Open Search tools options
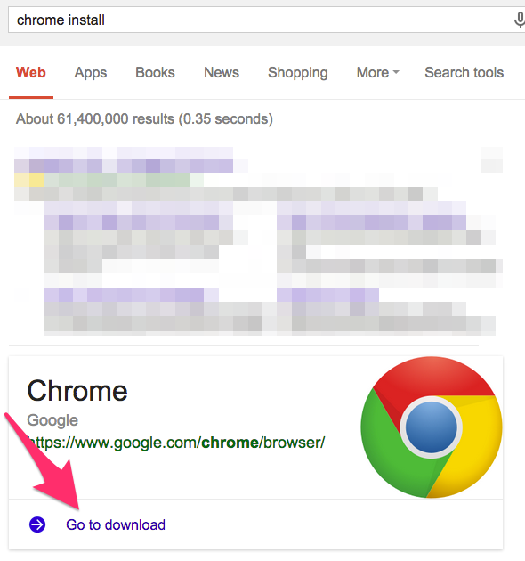The height and width of the screenshot is (561, 525). click(464, 73)
